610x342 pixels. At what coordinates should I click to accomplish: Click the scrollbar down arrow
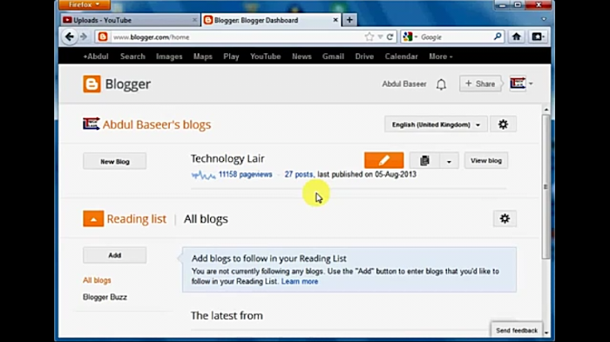(x=546, y=333)
